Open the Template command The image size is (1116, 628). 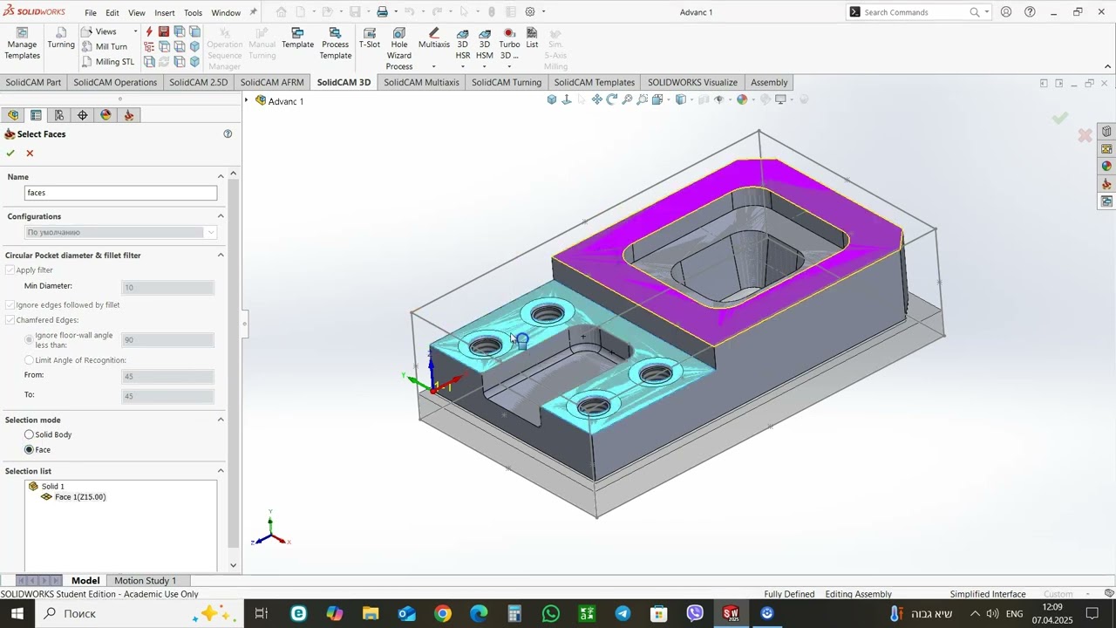pyautogui.click(x=297, y=38)
